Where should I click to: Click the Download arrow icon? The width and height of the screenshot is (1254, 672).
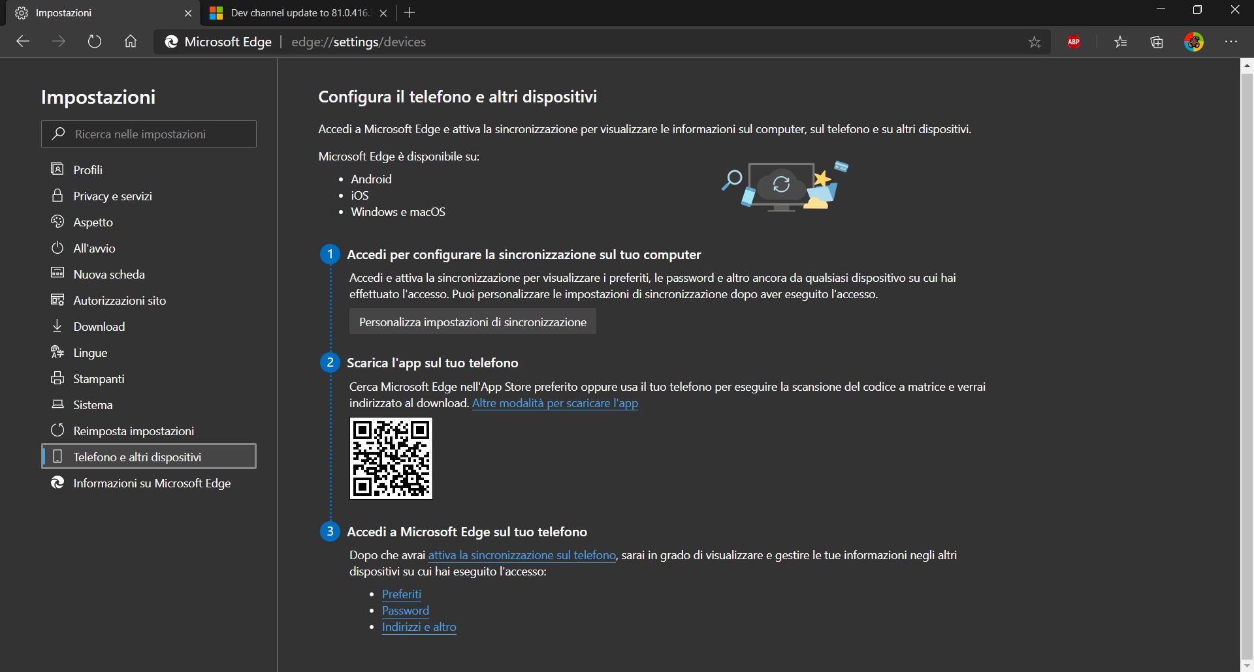[x=57, y=326]
